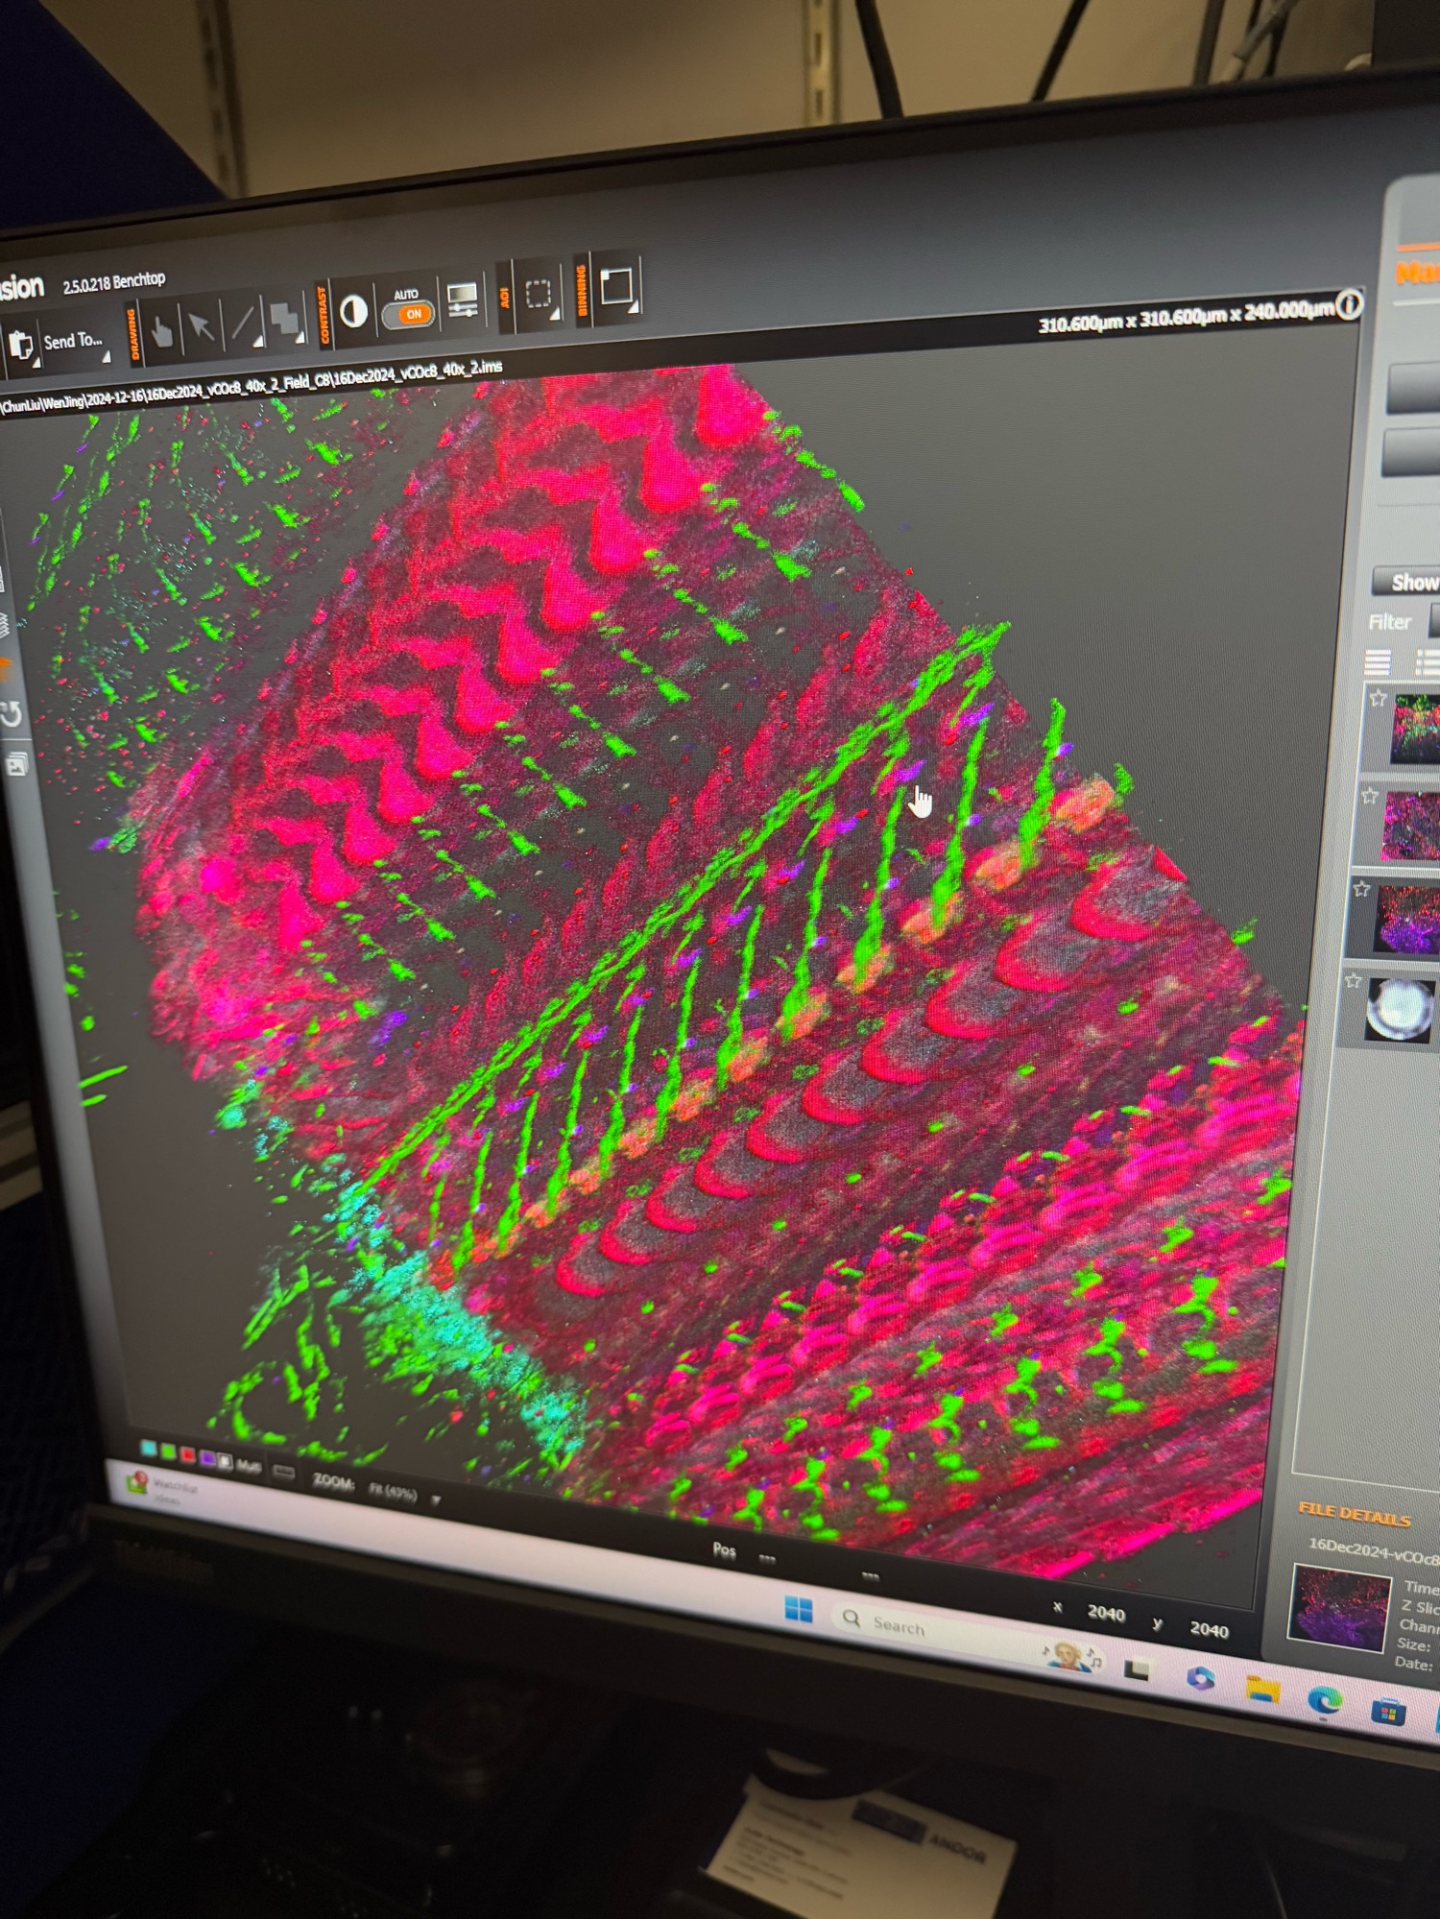Viewport: 1440px width, 1919px height.
Task: Click the clipboard paste icon
Action: click(x=20, y=346)
